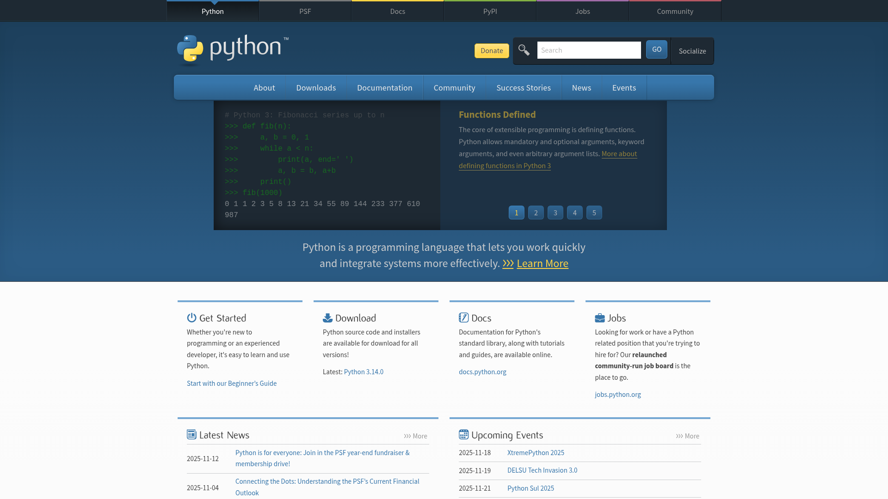Switch to the PSF tab
Screen dimensions: 888x499
[305, 11]
